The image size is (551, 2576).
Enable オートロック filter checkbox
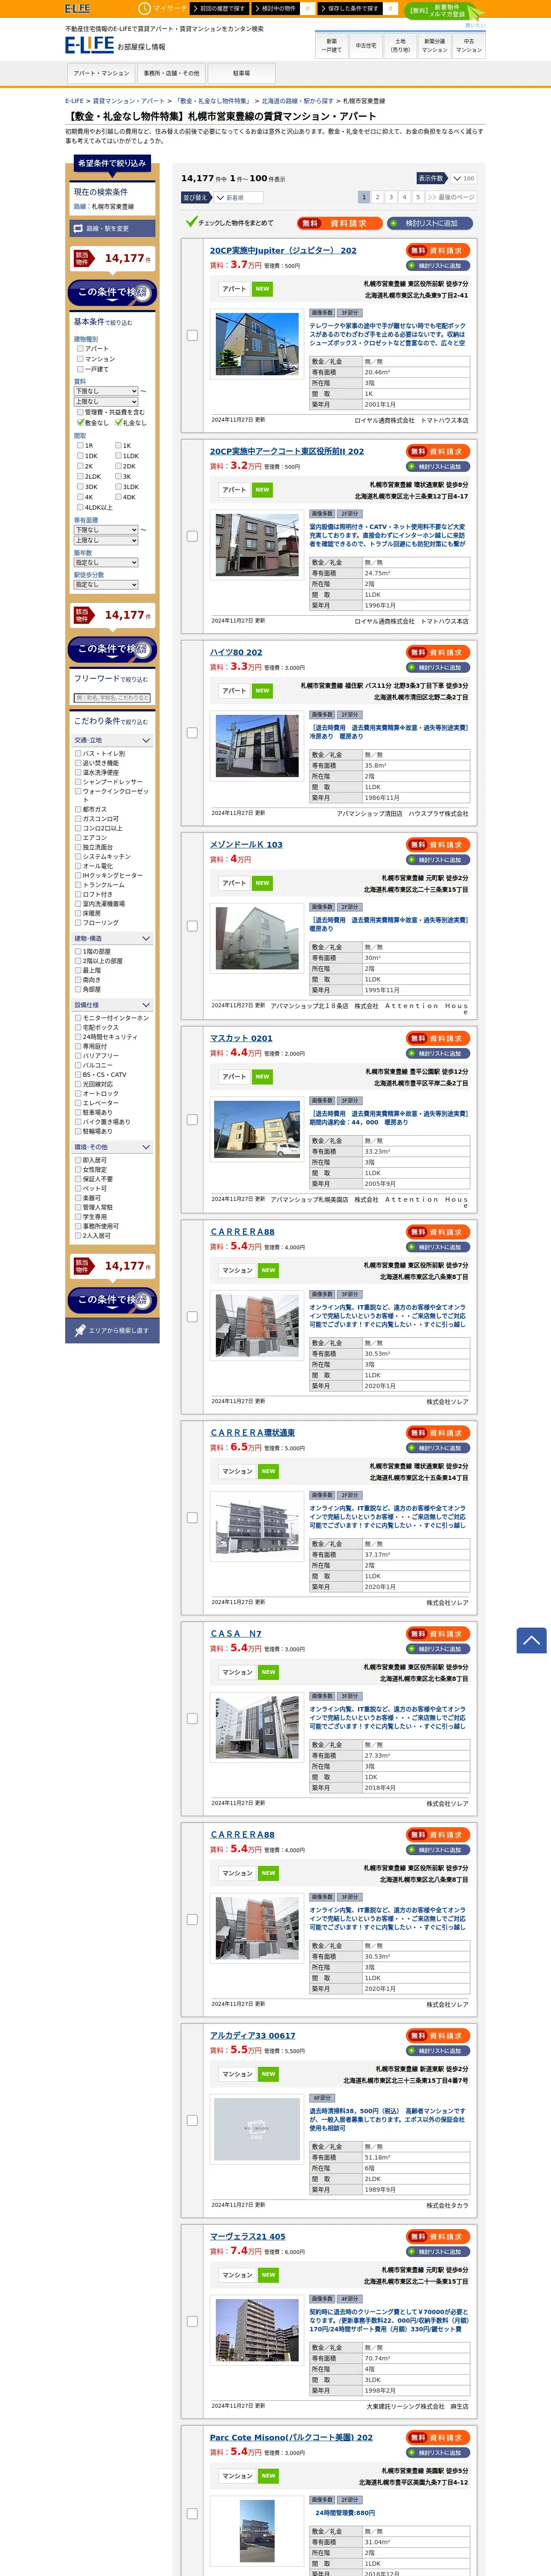[x=78, y=1094]
